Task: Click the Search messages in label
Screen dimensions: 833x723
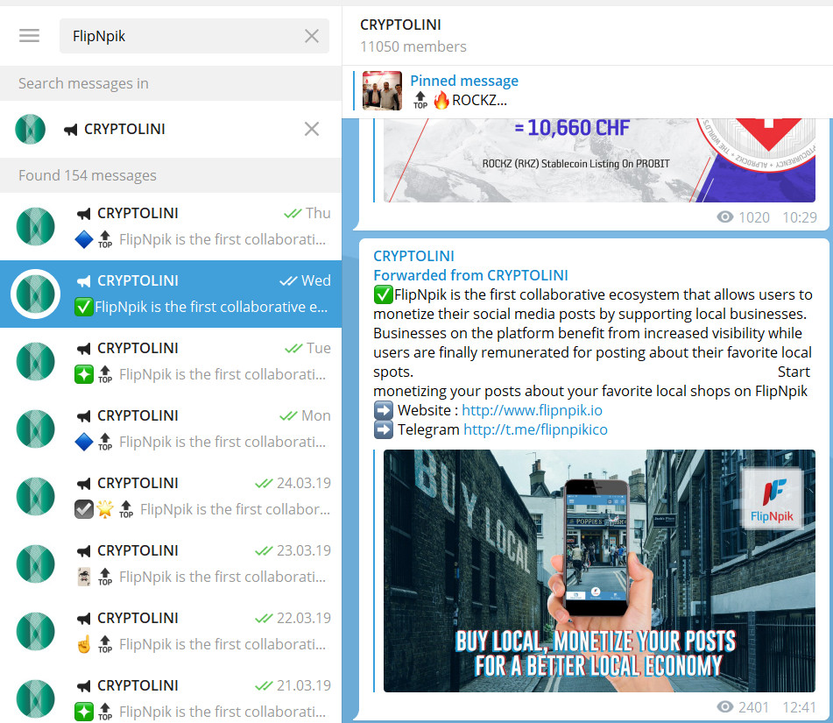Action: click(x=83, y=83)
